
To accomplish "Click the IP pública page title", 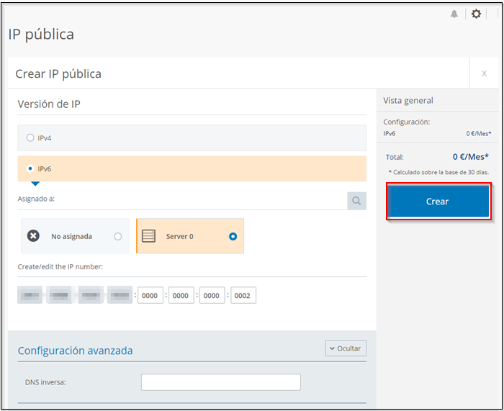I will (x=41, y=35).
